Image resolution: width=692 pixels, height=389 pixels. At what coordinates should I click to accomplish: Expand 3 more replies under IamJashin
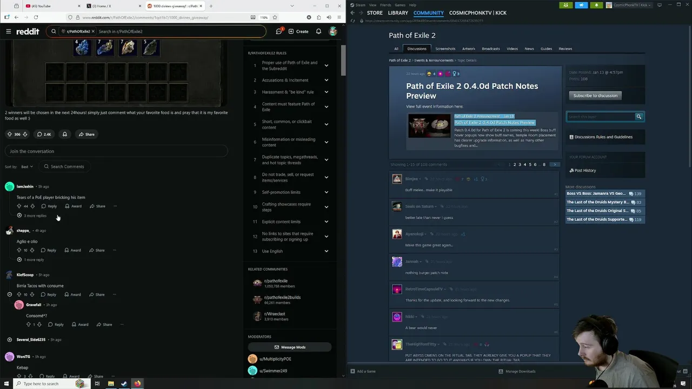point(32,216)
